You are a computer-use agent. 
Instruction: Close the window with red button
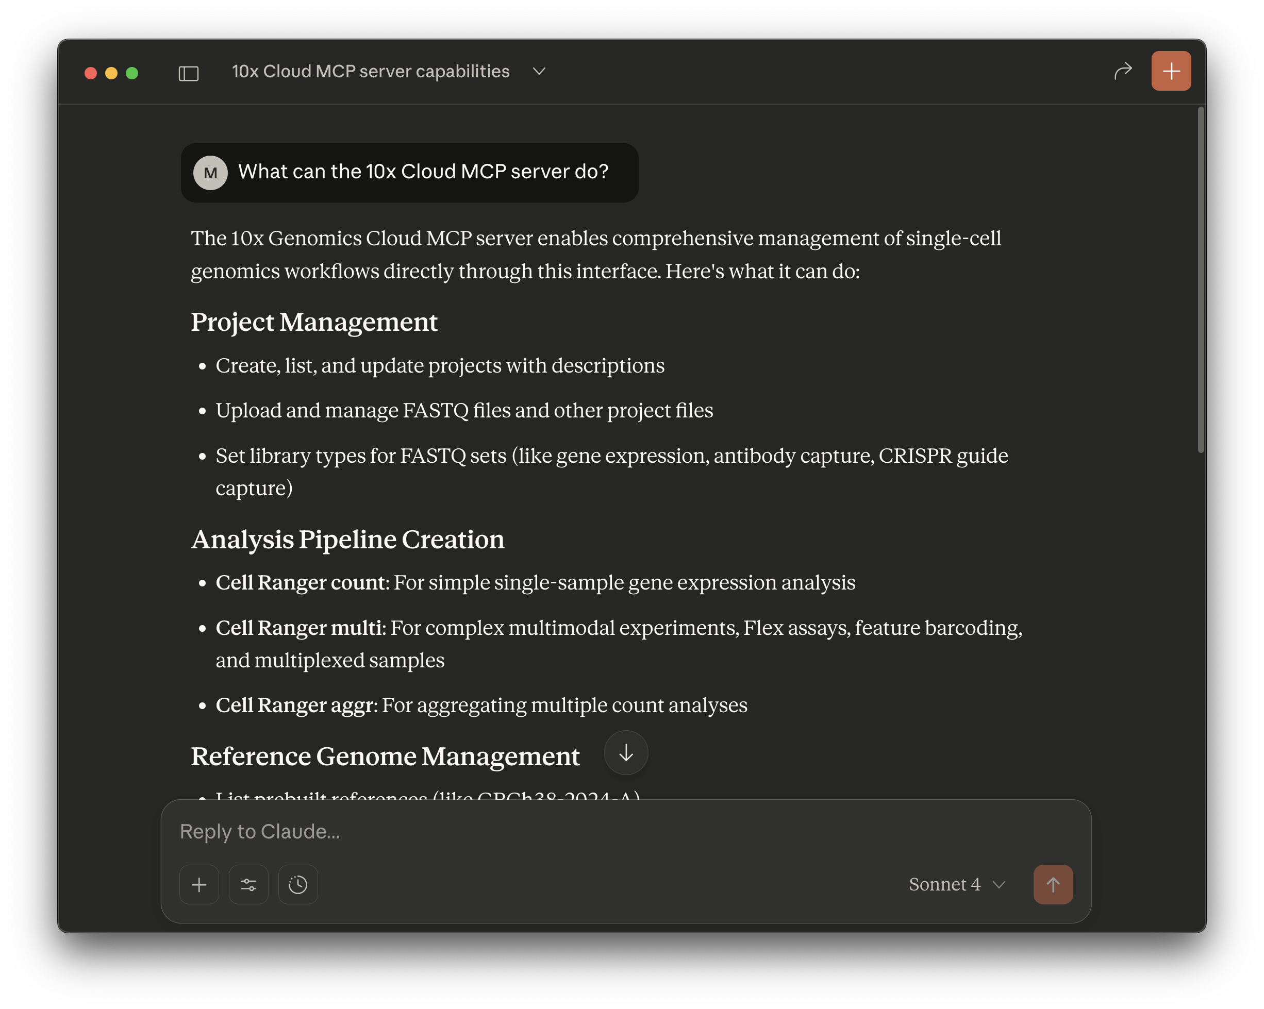click(x=91, y=73)
